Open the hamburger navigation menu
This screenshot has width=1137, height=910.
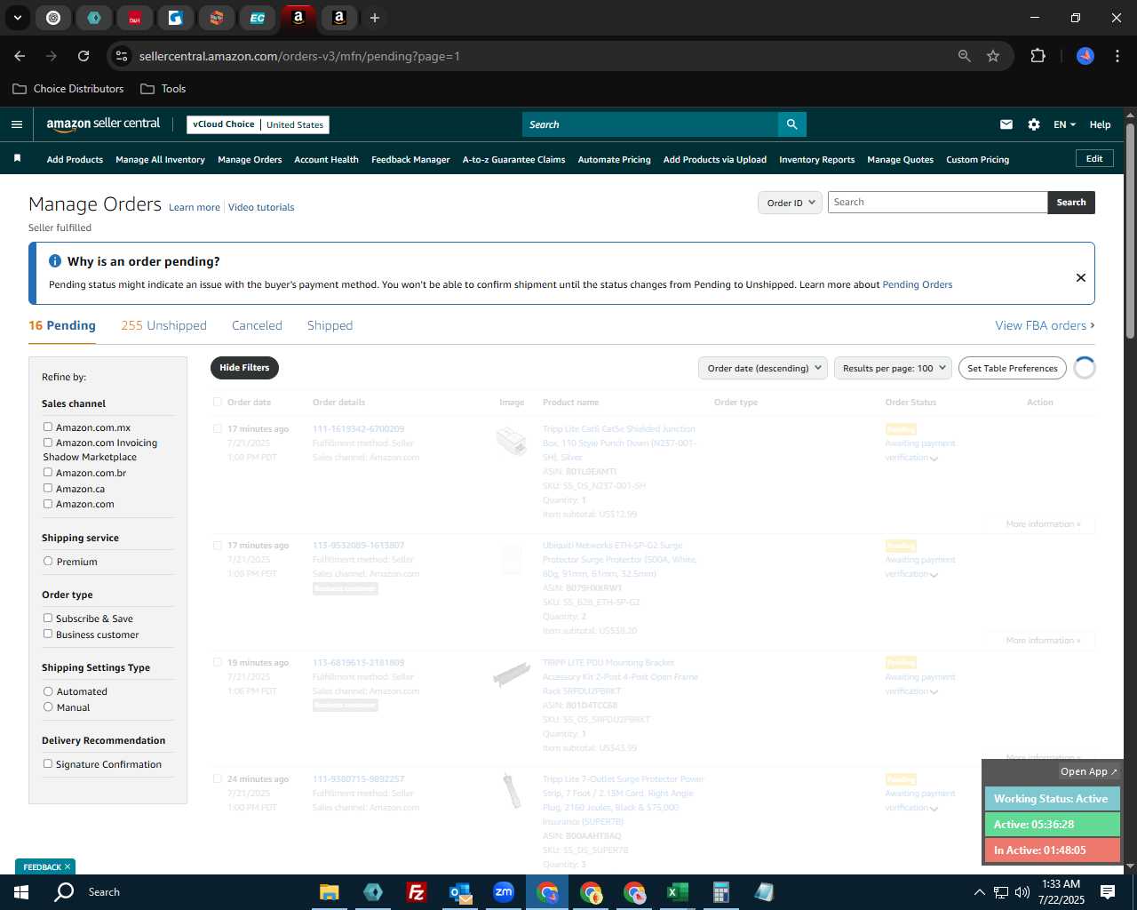(x=16, y=124)
